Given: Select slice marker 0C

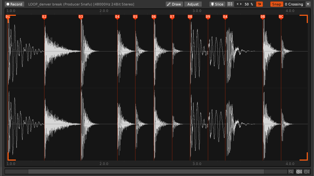Looking at the screenshot, I should [281, 17].
